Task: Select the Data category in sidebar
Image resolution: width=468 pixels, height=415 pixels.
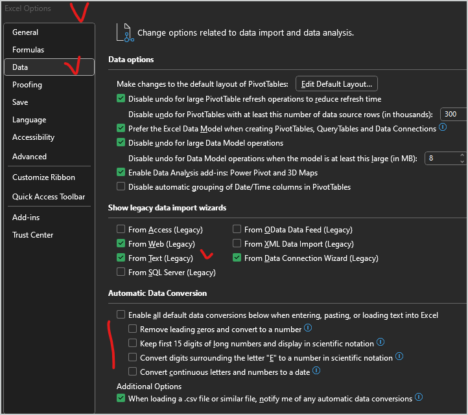Action: coord(49,67)
